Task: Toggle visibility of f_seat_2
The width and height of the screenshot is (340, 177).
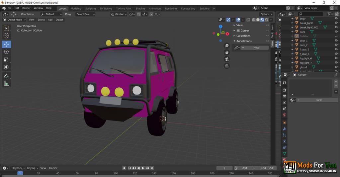Action: [336, 49]
